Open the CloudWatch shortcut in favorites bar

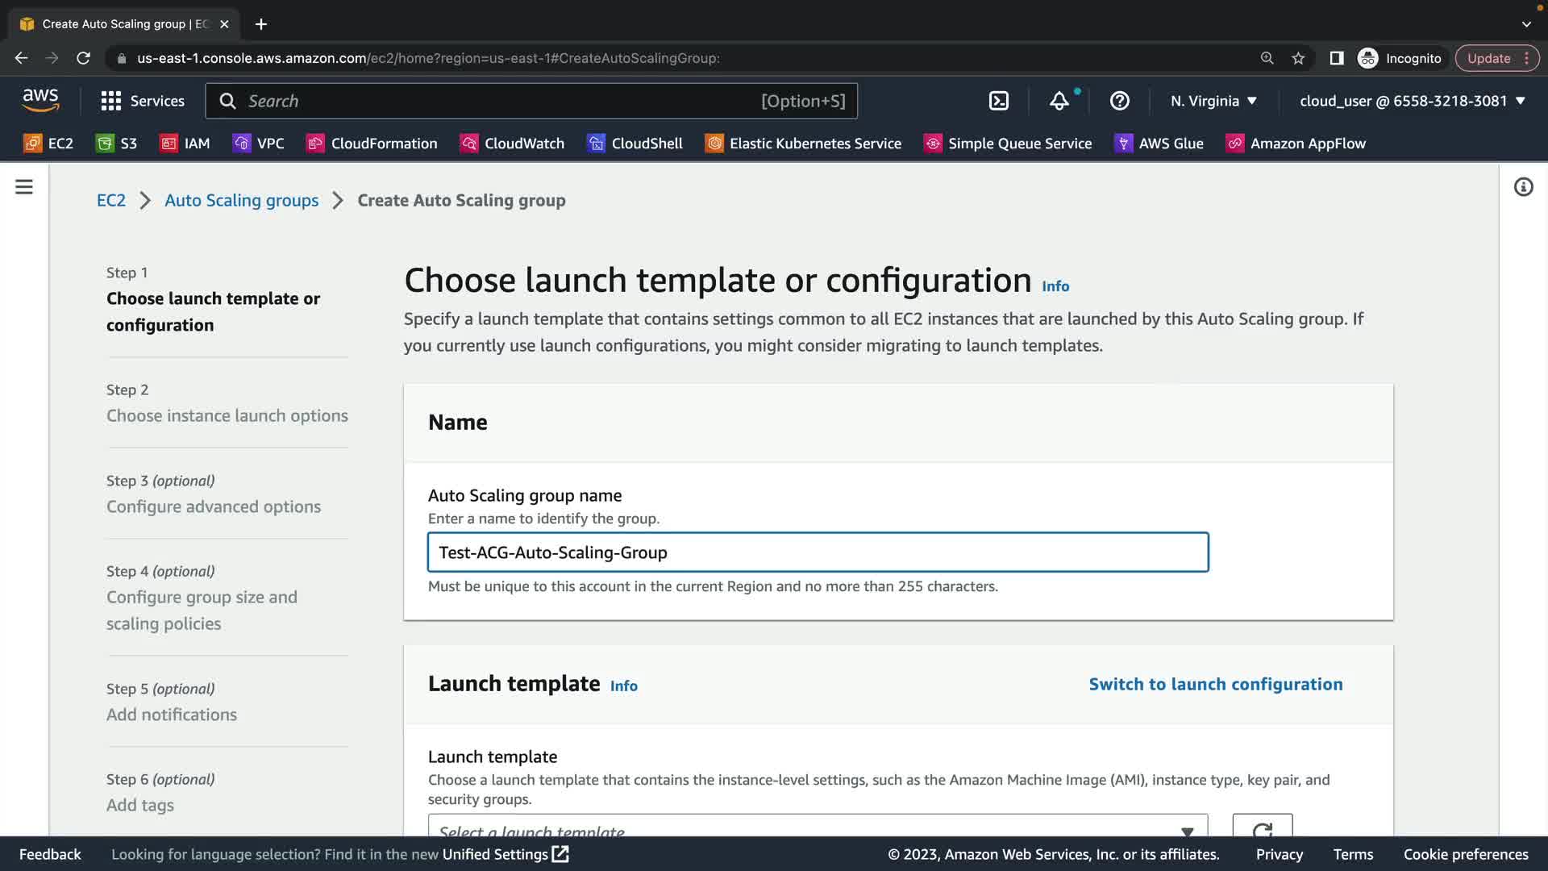tap(512, 144)
